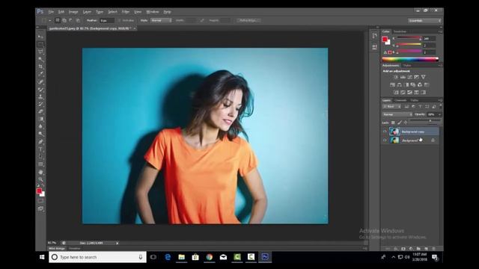
Task: Select the Path Selection tool
Action: (x=40, y=157)
